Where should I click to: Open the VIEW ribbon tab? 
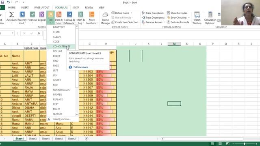tap(102, 7)
